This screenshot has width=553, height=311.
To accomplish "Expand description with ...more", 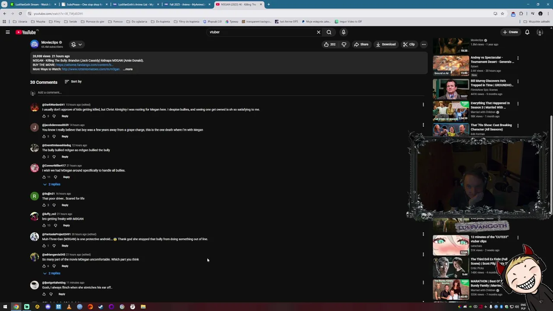I will [128, 69].
